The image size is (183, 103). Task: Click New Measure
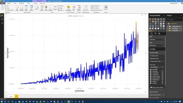pyautogui.click(x=95, y=6)
